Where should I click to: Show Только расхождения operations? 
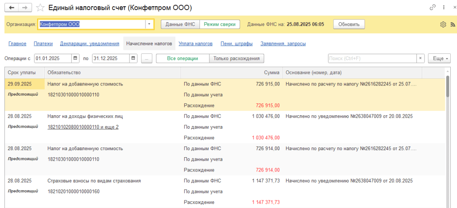pos(237,58)
